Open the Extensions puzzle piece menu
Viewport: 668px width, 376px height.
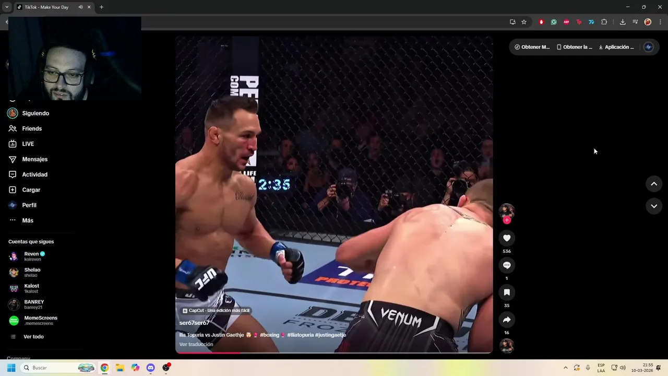pos(604,22)
